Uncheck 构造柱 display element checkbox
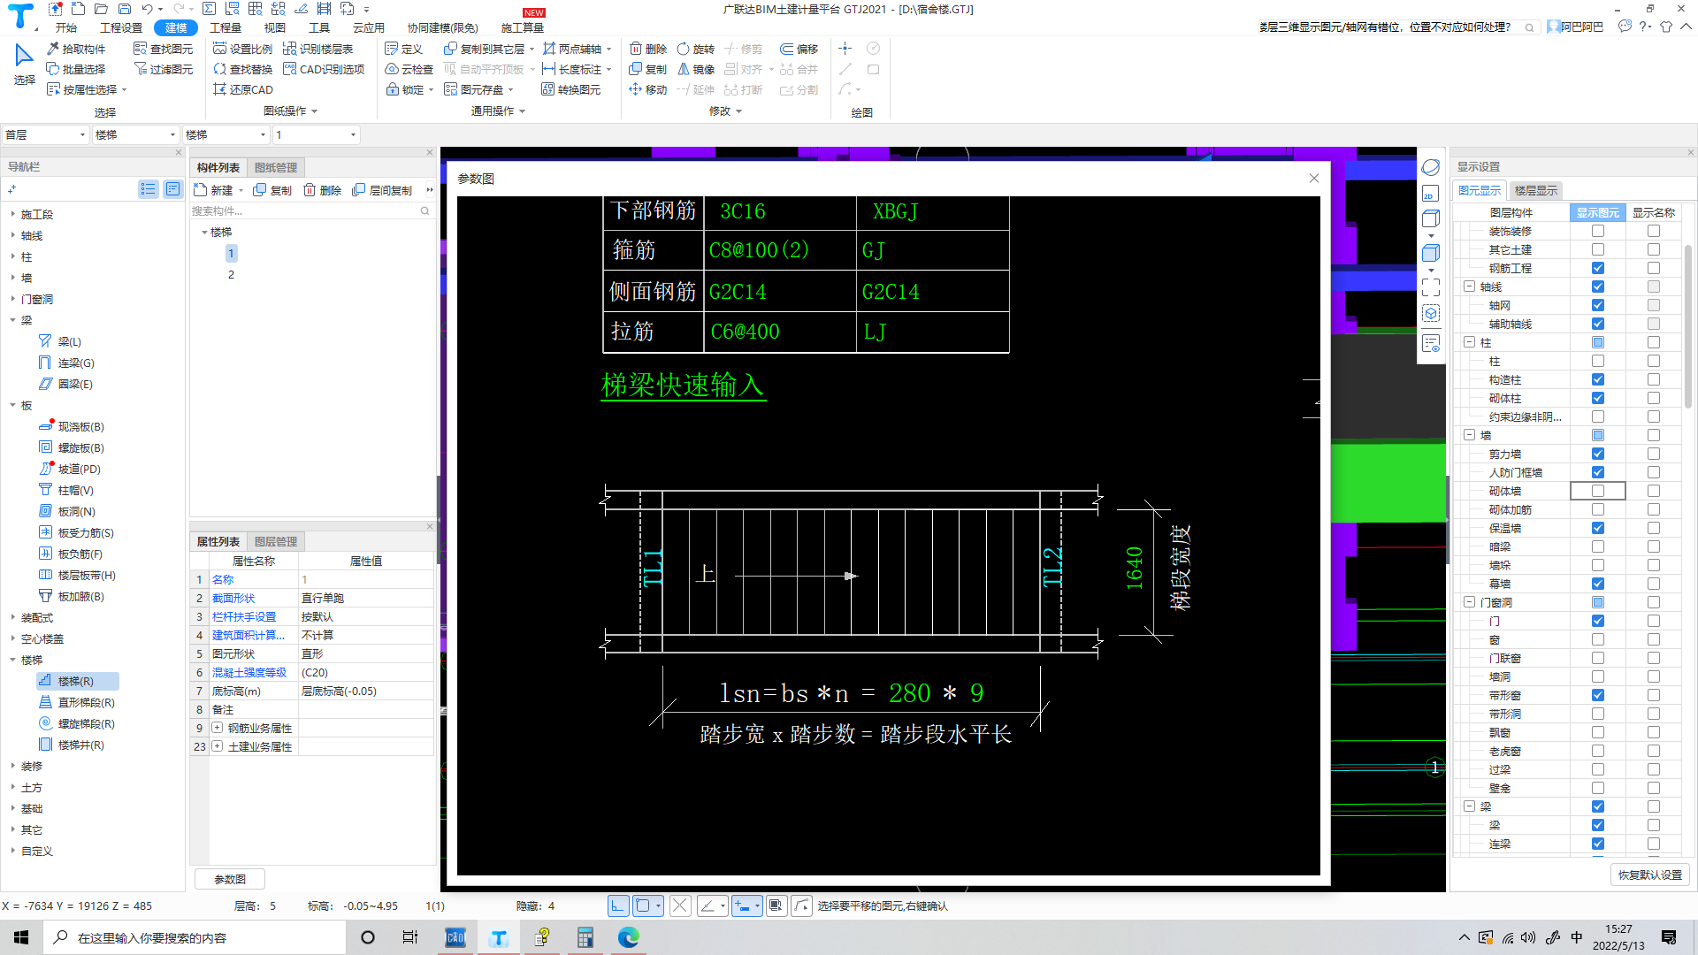 pyautogui.click(x=1598, y=379)
